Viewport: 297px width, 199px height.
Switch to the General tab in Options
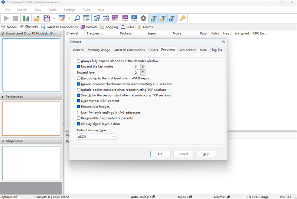click(x=79, y=50)
